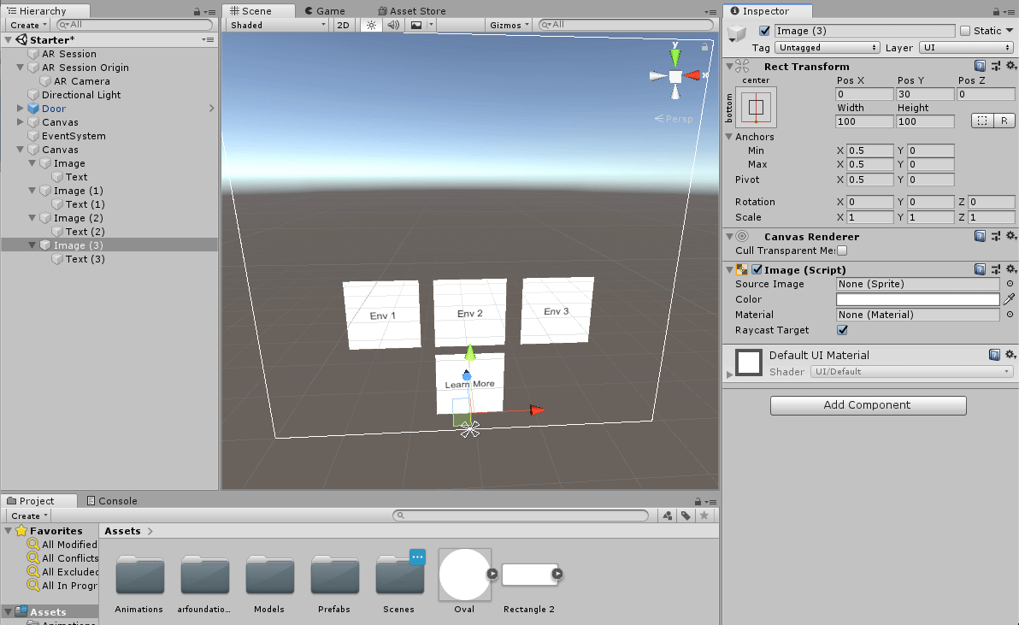Click the Add Component button

[x=868, y=405]
